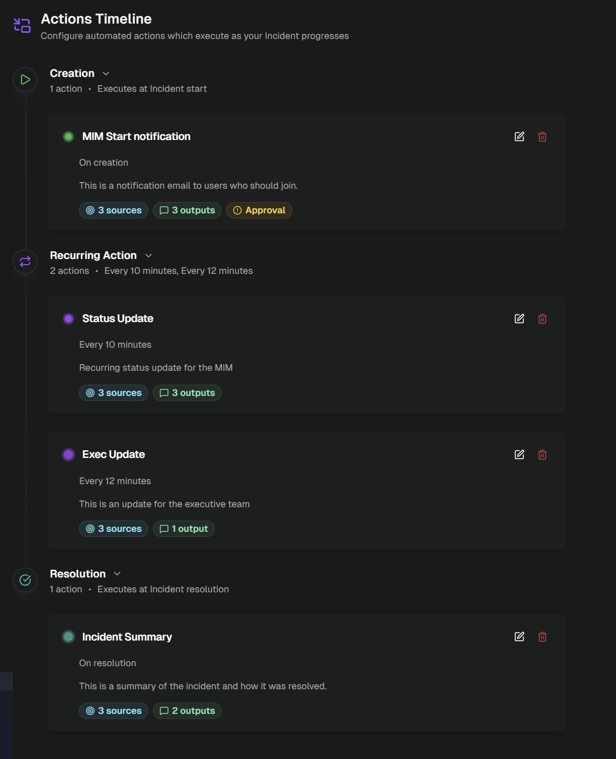This screenshot has height=759, width=616.
Task: Click the 3 sources badge on Status Update
Action: click(113, 393)
